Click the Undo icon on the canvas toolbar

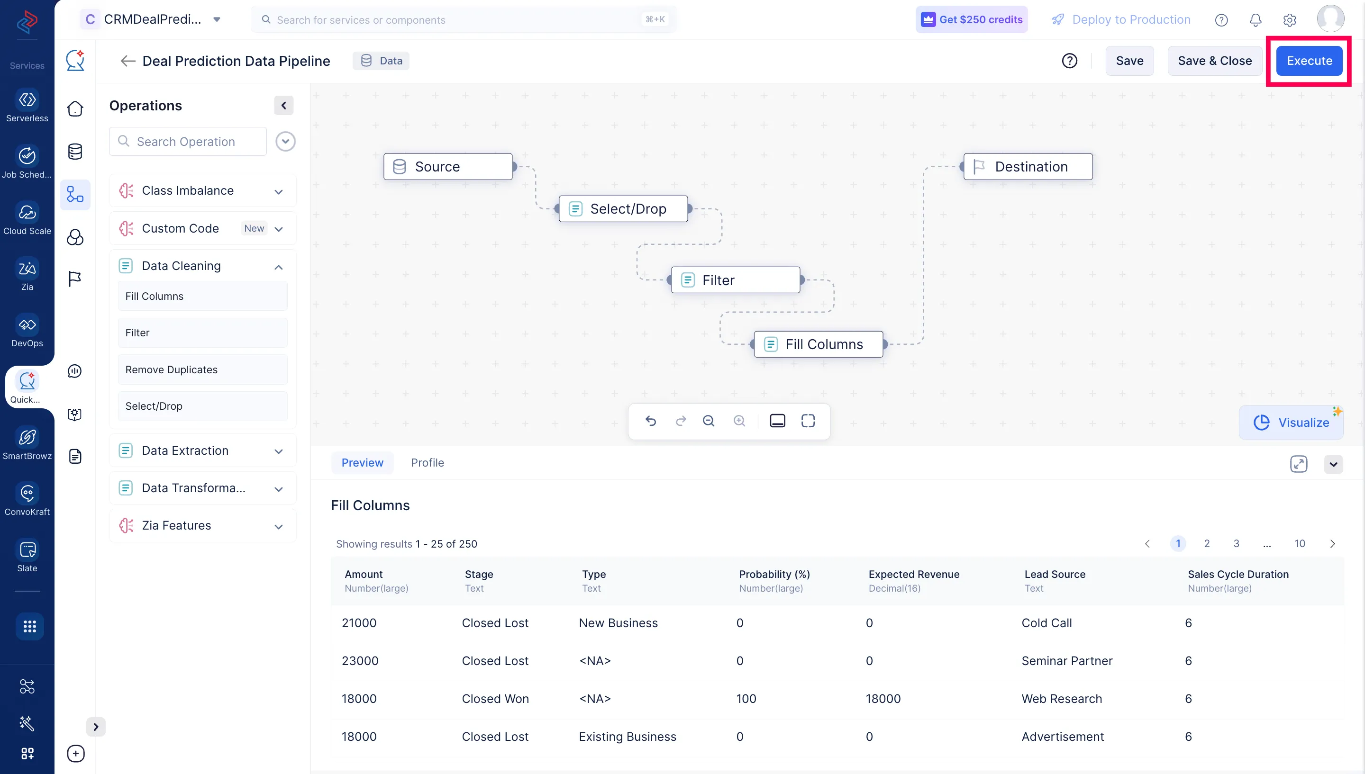click(651, 421)
